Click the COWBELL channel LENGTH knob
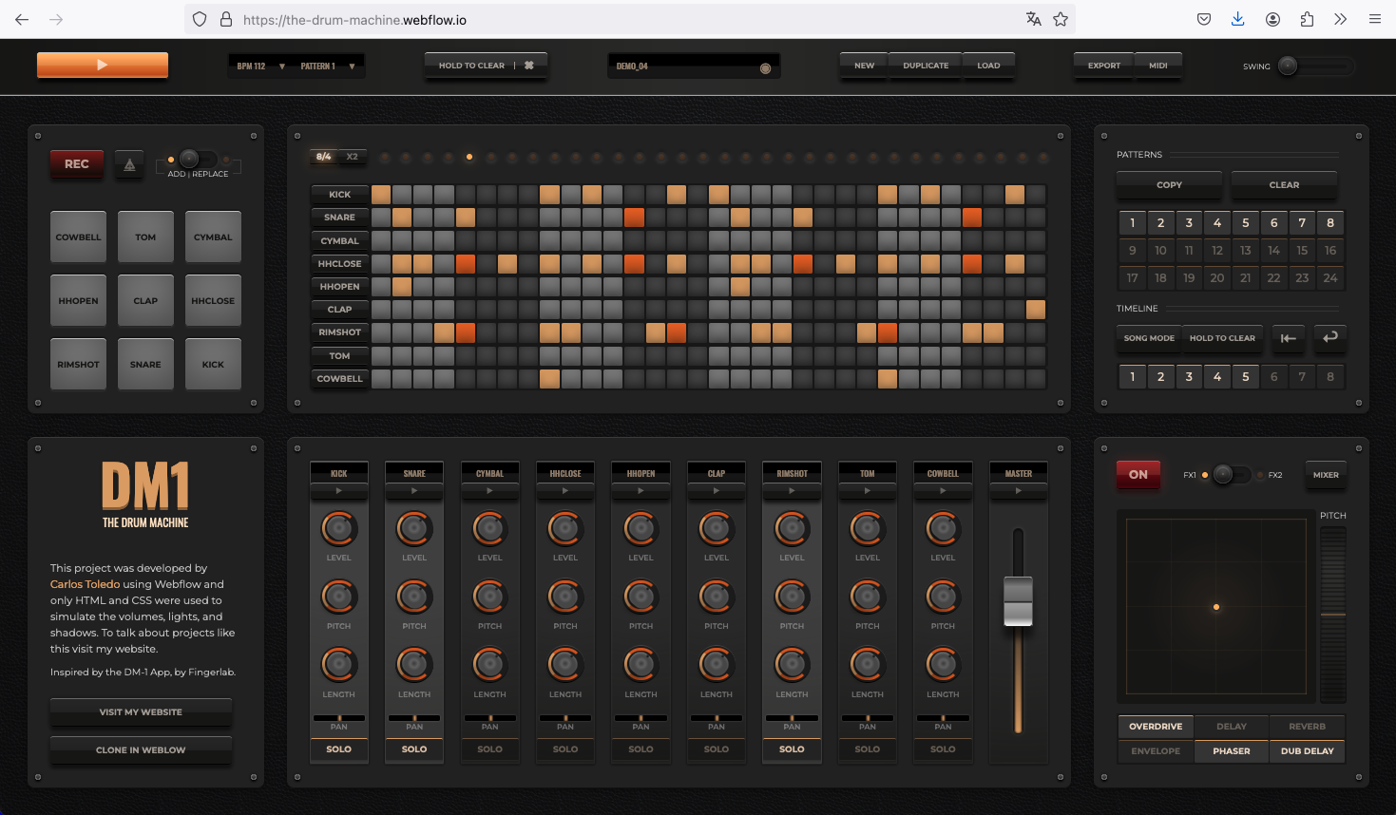 point(943,665)
